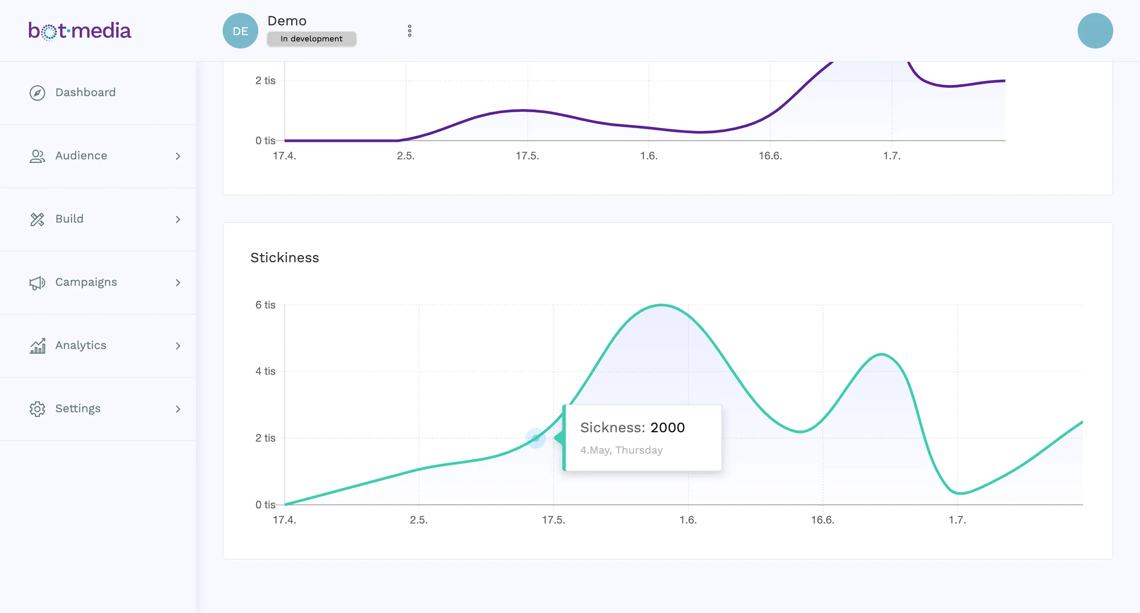Select Analytics in the sidebar
This screenshot has height=613, width=1140.
98,346
